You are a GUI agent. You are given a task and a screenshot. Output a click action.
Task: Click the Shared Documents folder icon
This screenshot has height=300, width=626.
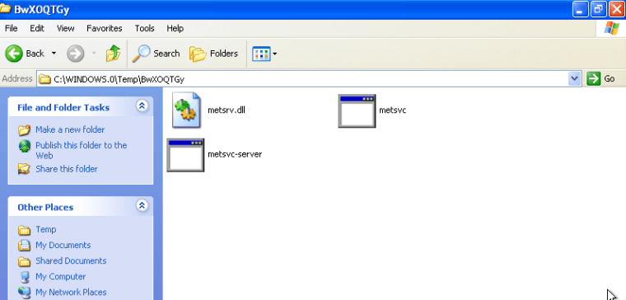tap(25, 261)
